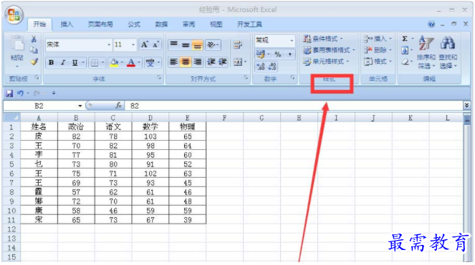Image resolution: width=475 pixels, height=265 pixels.
Task: Click 格式 format cells button
Action: (x=378, y=61)
